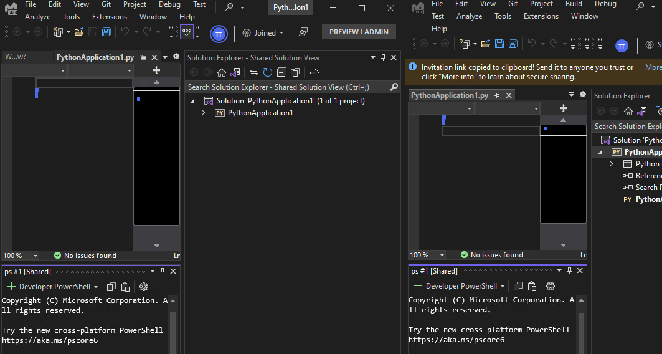The height and width of the screenshot is (354, 662).
Task: Click the New Item icon in left window toolbar
Action: coord(58,32)
